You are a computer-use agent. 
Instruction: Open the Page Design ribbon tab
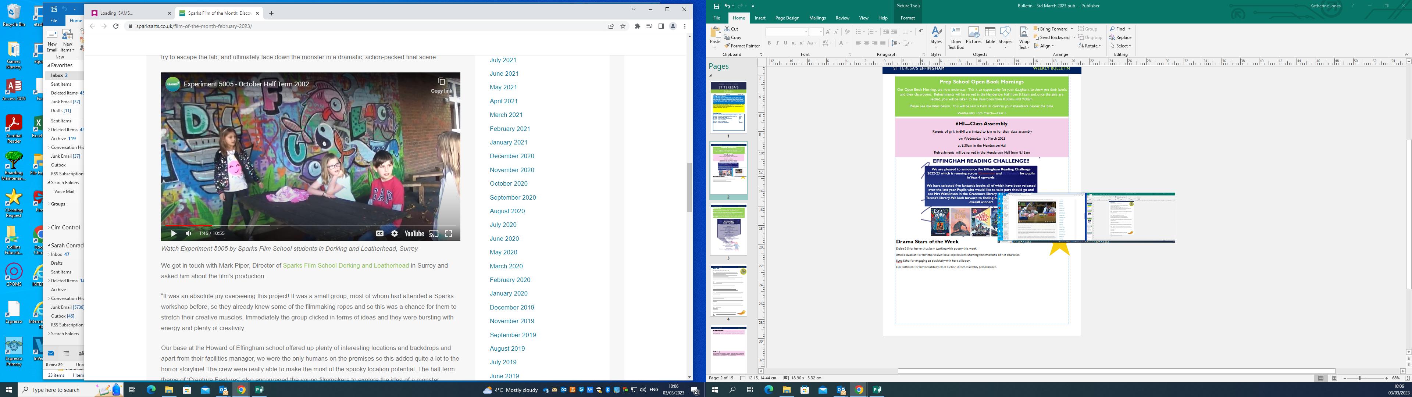point(787,18)
